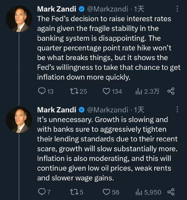Open more options menu on second tweet

coord(177,109)
